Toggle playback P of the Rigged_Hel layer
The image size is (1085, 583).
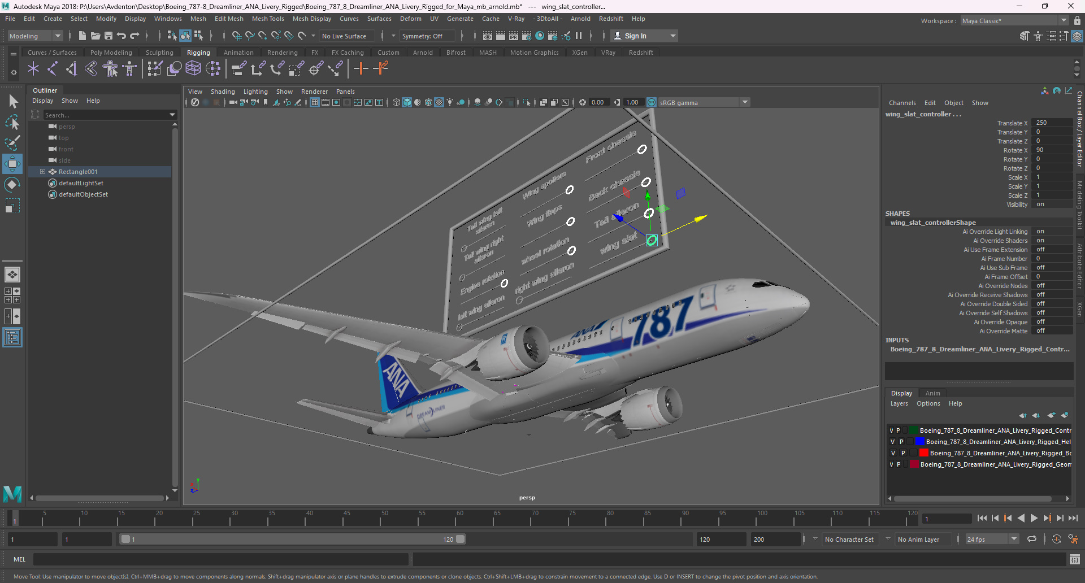[x=901, y=442]
